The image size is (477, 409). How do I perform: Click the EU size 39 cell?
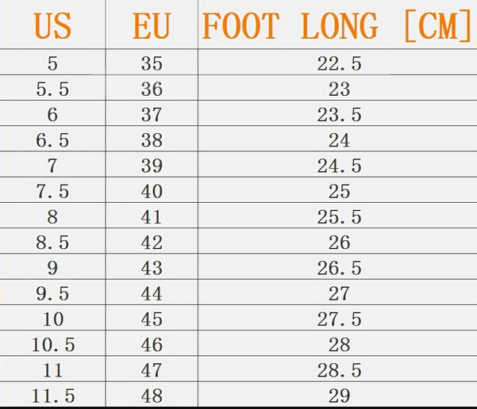[x=151, y=166]
